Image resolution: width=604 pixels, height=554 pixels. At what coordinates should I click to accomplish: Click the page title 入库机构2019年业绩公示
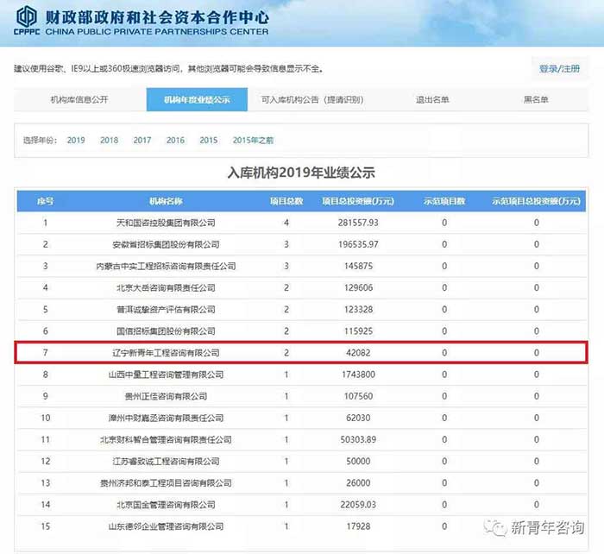[x=301, y=173]
